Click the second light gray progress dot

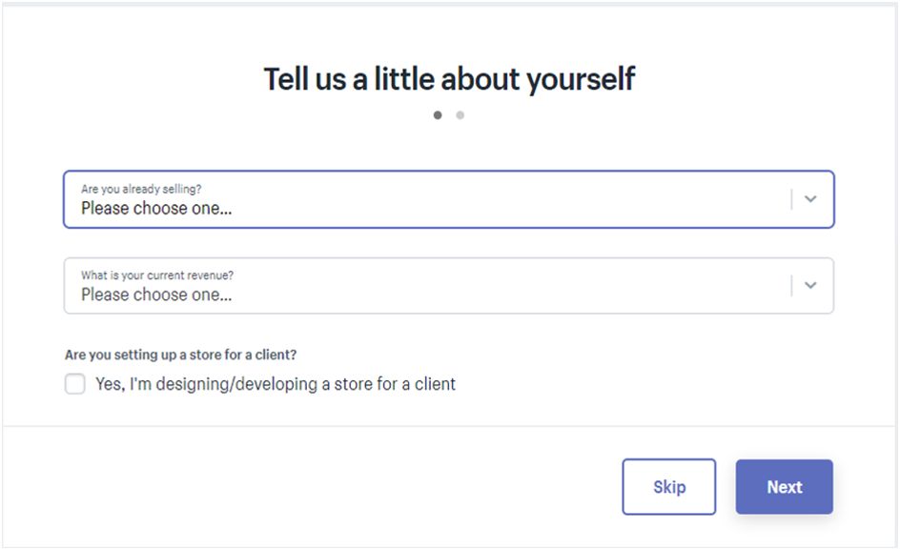pos(460,115)
